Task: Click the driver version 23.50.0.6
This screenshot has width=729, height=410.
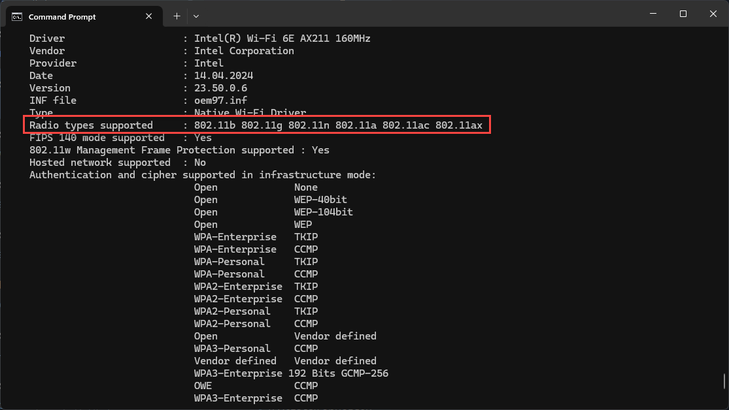Action: [x=220, y=88]
